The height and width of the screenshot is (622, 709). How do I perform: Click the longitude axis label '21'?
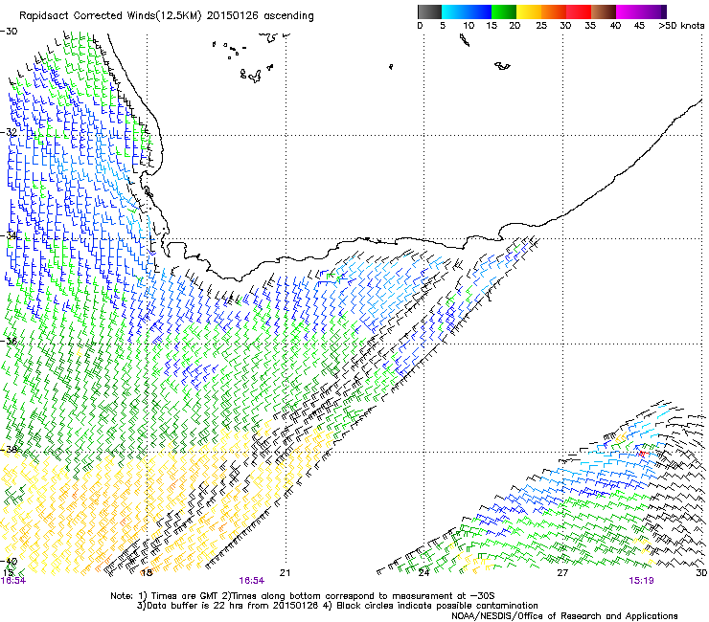pos(285,573)
